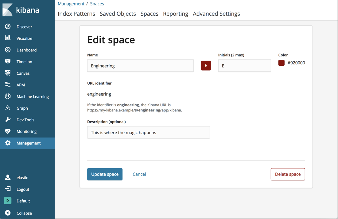Click the Visualize bar chart icon
The height and width of the screenshot is (219, 338).
8,38
